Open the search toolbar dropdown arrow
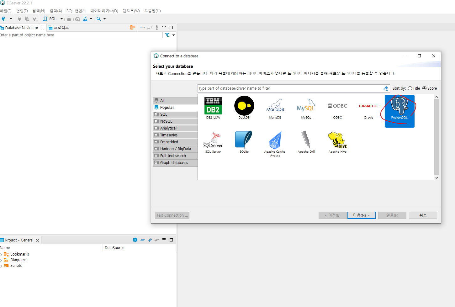The image size is (455, 307). (x=104, y=19)
